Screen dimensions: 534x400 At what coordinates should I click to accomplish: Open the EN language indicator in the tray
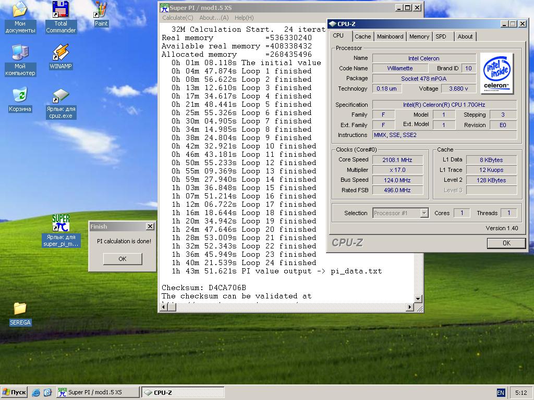pyautogui.click(x=501, y=393)
